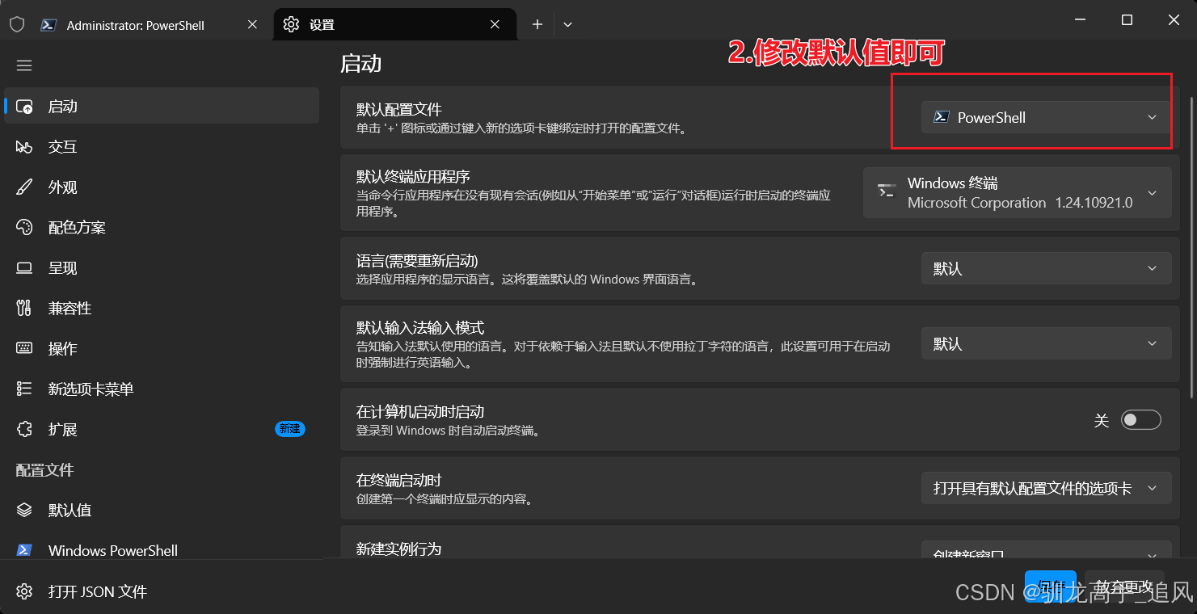Click the 配置文件 section header

click(x=44, y=469)
